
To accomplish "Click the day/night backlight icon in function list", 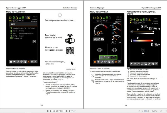I will (93, 81).
